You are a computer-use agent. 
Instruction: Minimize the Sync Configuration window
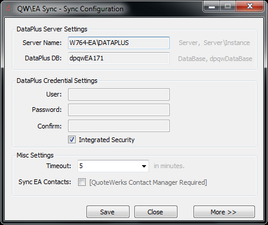(x=212, y=7)
